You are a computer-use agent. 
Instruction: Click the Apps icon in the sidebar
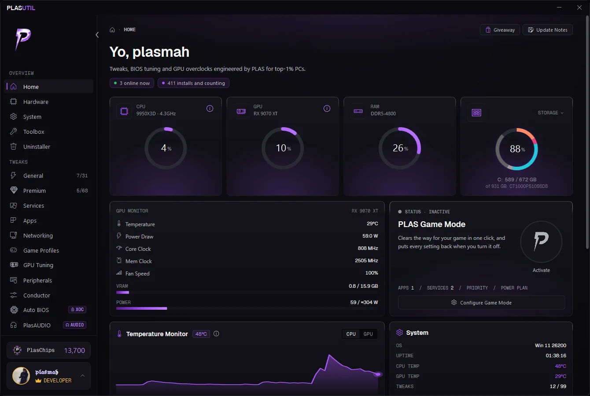(x=14, y=220)
